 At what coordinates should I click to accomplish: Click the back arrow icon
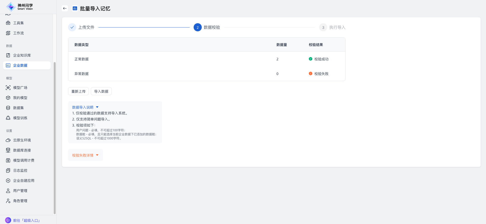tap(65, 8)
